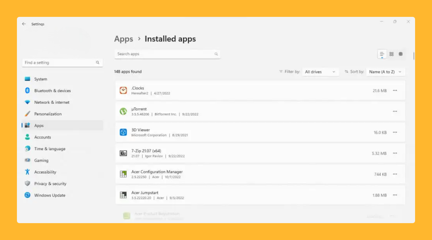Open more options for µTorrent
The image size is (432, 240).
(x=395, y=111)
